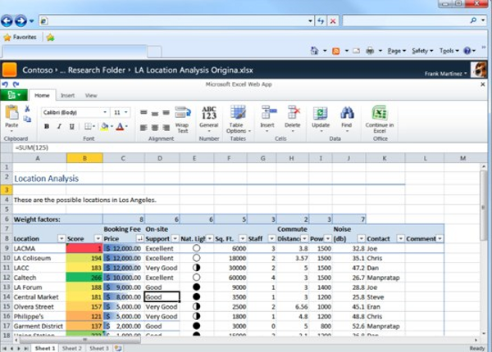Screen dimensions: 492x352
Task: Click the center-align icon in Alignment
Action: point(155,128)
